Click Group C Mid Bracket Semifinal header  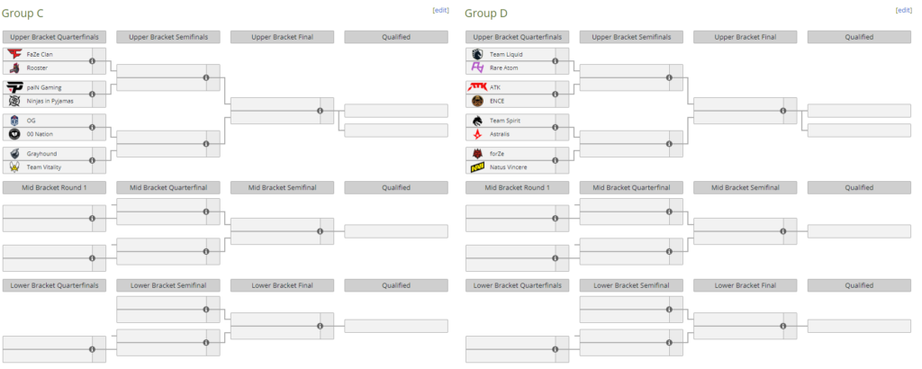(x=282, y=188)
